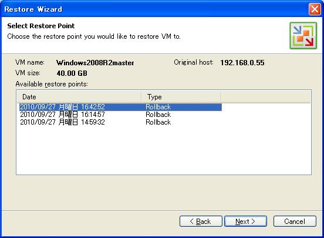324x238 pixels.
Task: Click the Windows2008R2master VM name
Action: pyautogui.click(x=95, y=63)
